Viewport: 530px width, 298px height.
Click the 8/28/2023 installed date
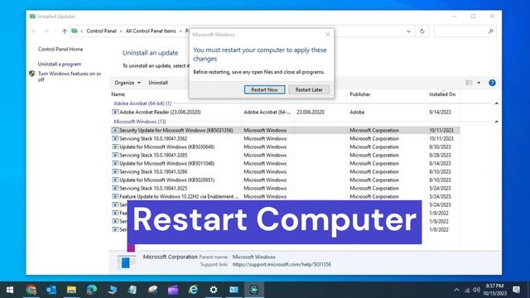[x=440, y=155]
